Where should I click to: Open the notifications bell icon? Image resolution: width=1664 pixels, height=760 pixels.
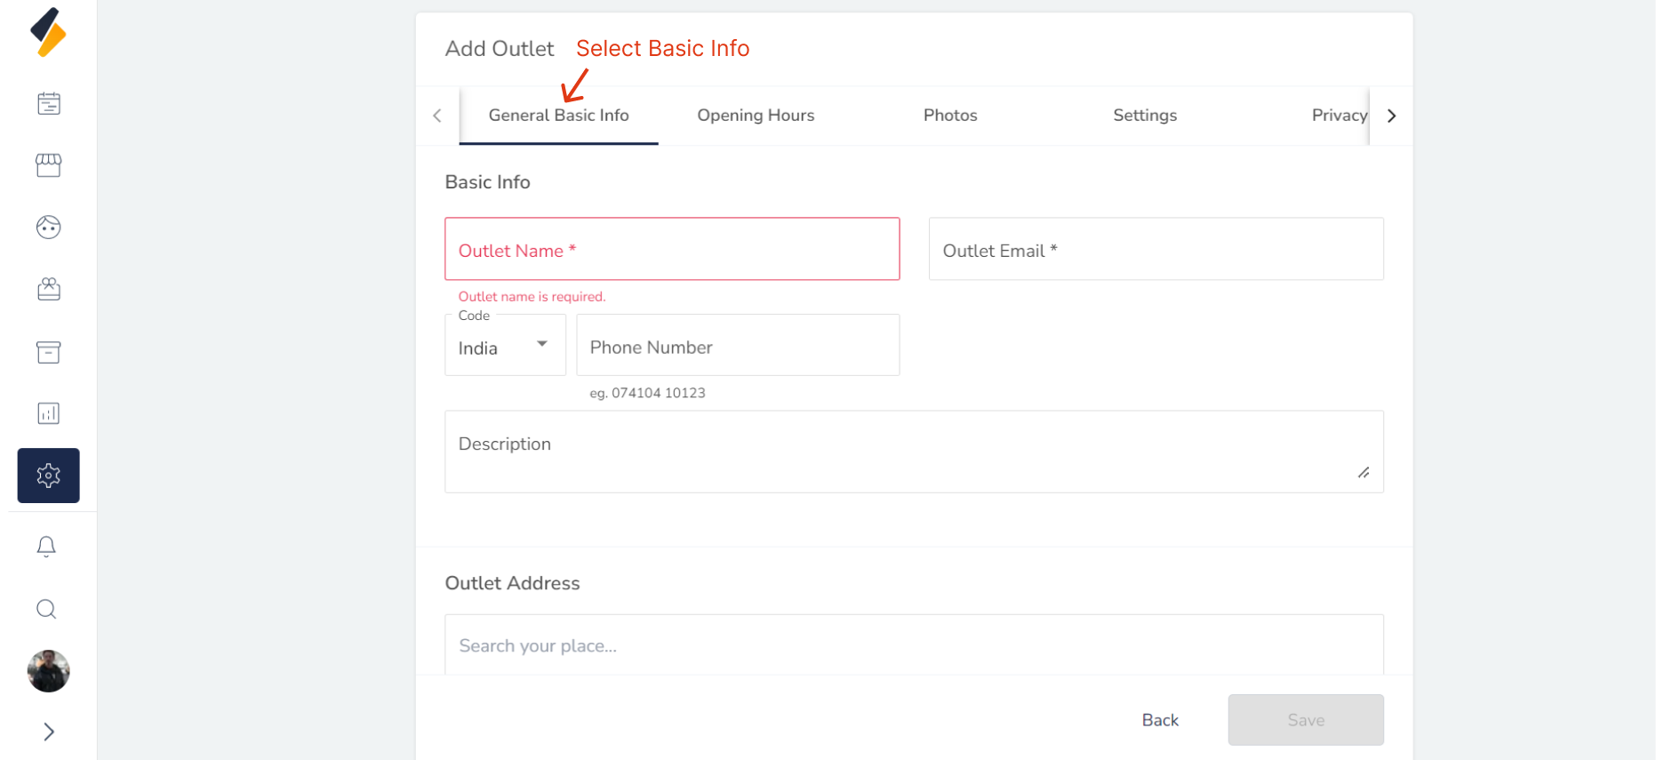(x=46, y=547)
